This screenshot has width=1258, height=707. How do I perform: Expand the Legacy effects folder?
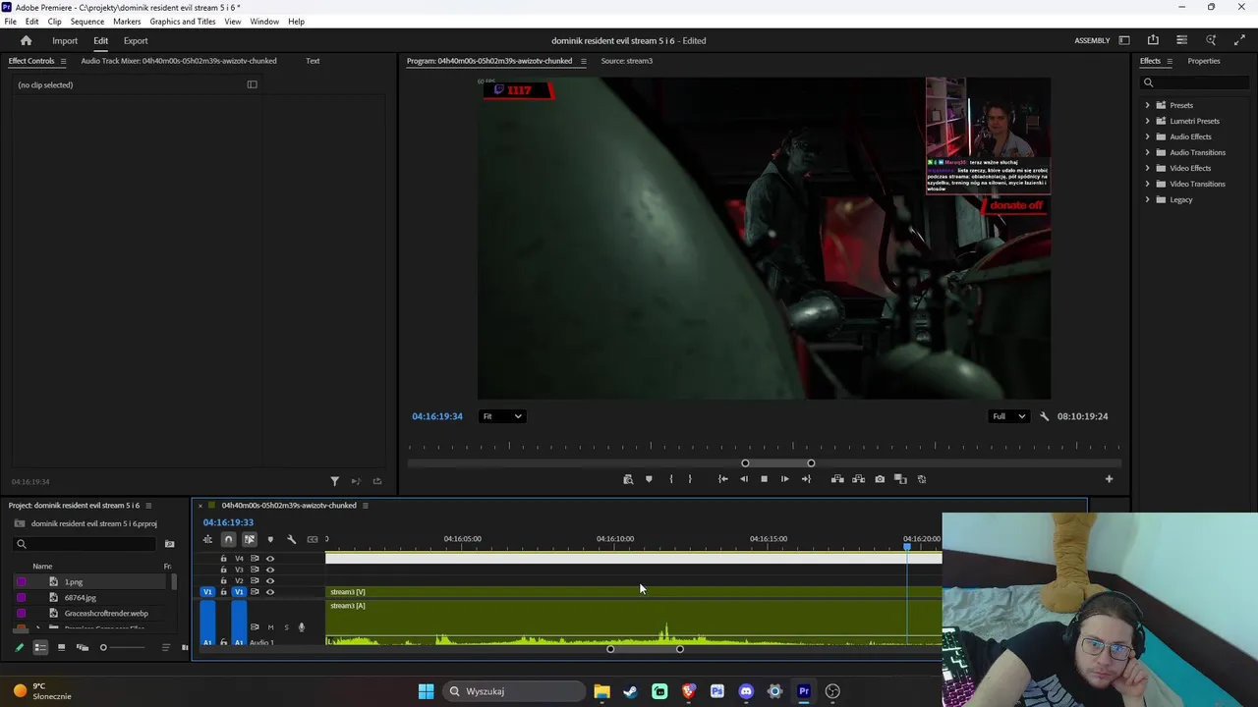[x=1147, y=199]
